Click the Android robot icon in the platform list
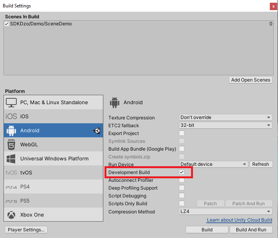 tap(11, 130)
